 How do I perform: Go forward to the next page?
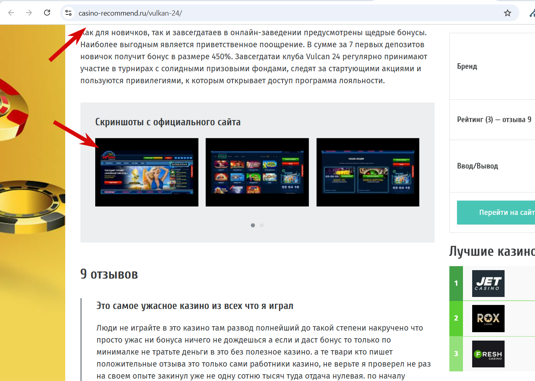[x=29, y=13]
